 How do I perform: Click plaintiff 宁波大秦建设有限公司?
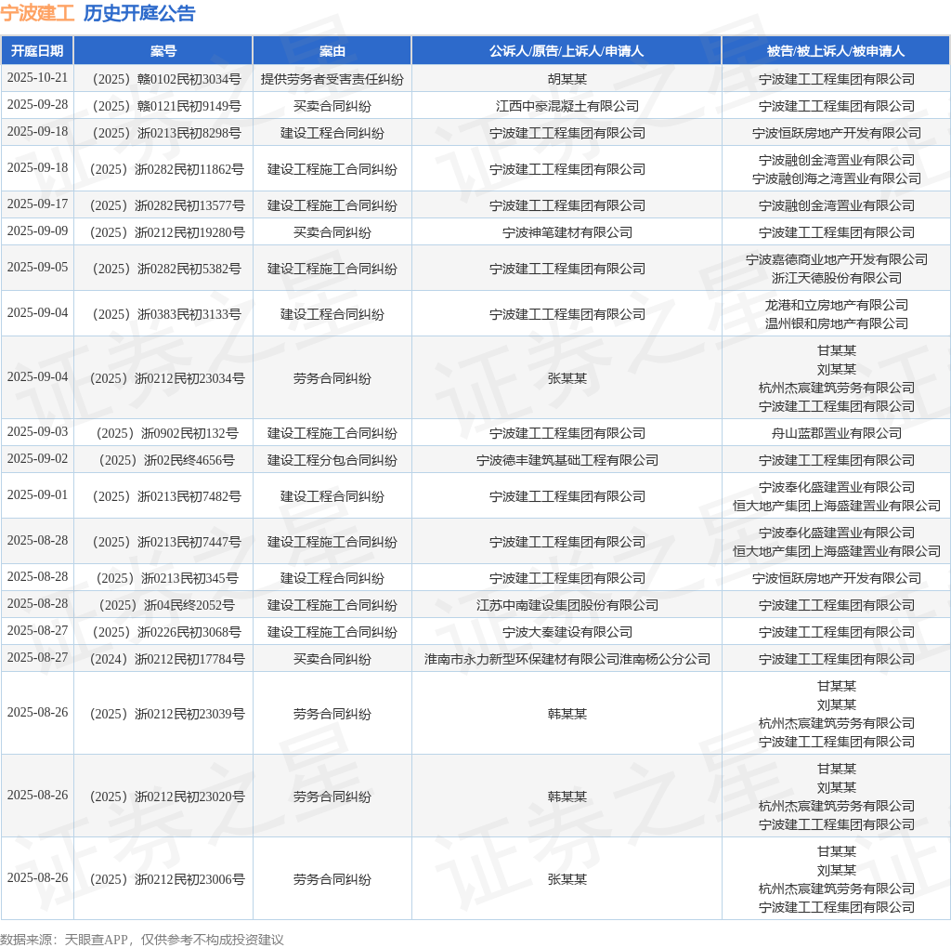click(x=567, y=632)
